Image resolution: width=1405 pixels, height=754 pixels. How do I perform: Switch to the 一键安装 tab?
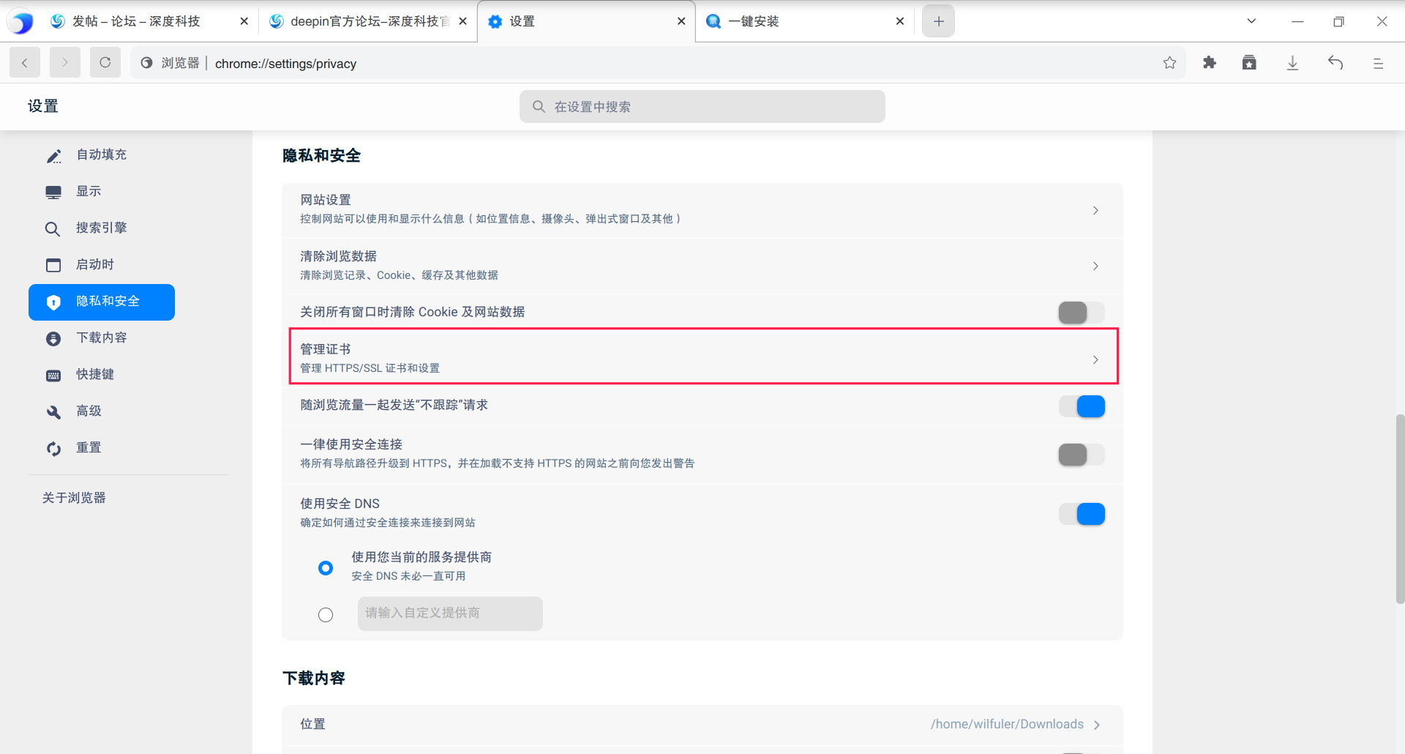pos(805,21)
